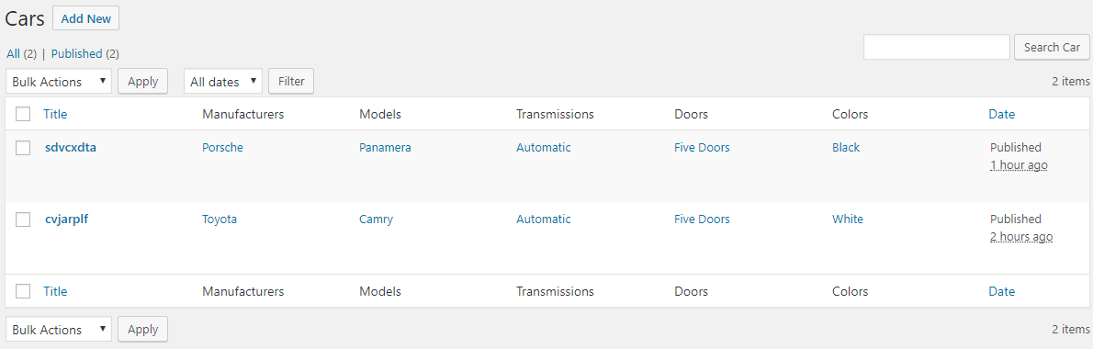Screen dimensions: 1093x349
Task: Sort by Title column header
Action: tap(55, 114)
